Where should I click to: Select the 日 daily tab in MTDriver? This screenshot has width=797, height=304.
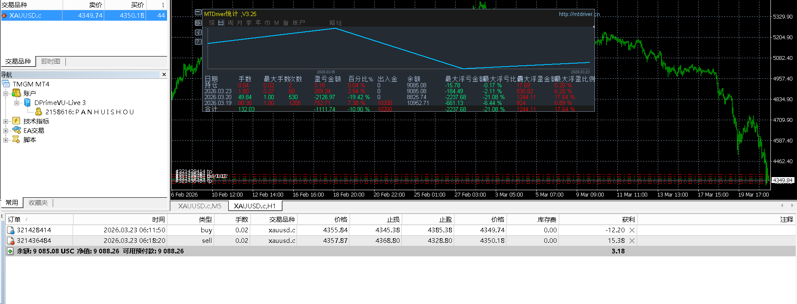221,23
